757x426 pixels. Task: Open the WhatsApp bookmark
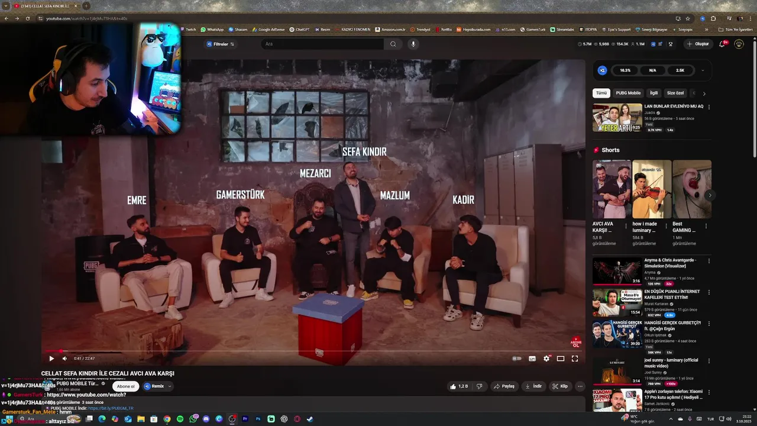[212, 29]
